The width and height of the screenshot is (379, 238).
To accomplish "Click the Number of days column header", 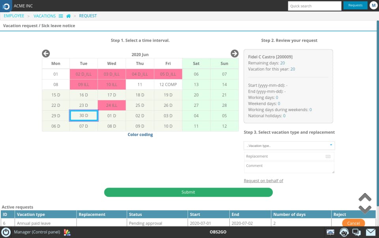I will [x=301, y=214].
